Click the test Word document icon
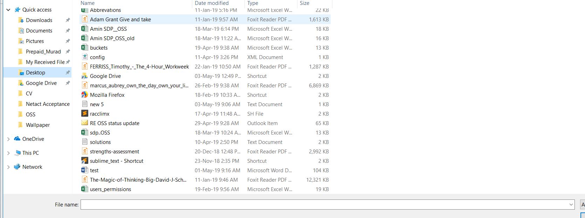Screen dimensions: 585x218 [84, 170]
